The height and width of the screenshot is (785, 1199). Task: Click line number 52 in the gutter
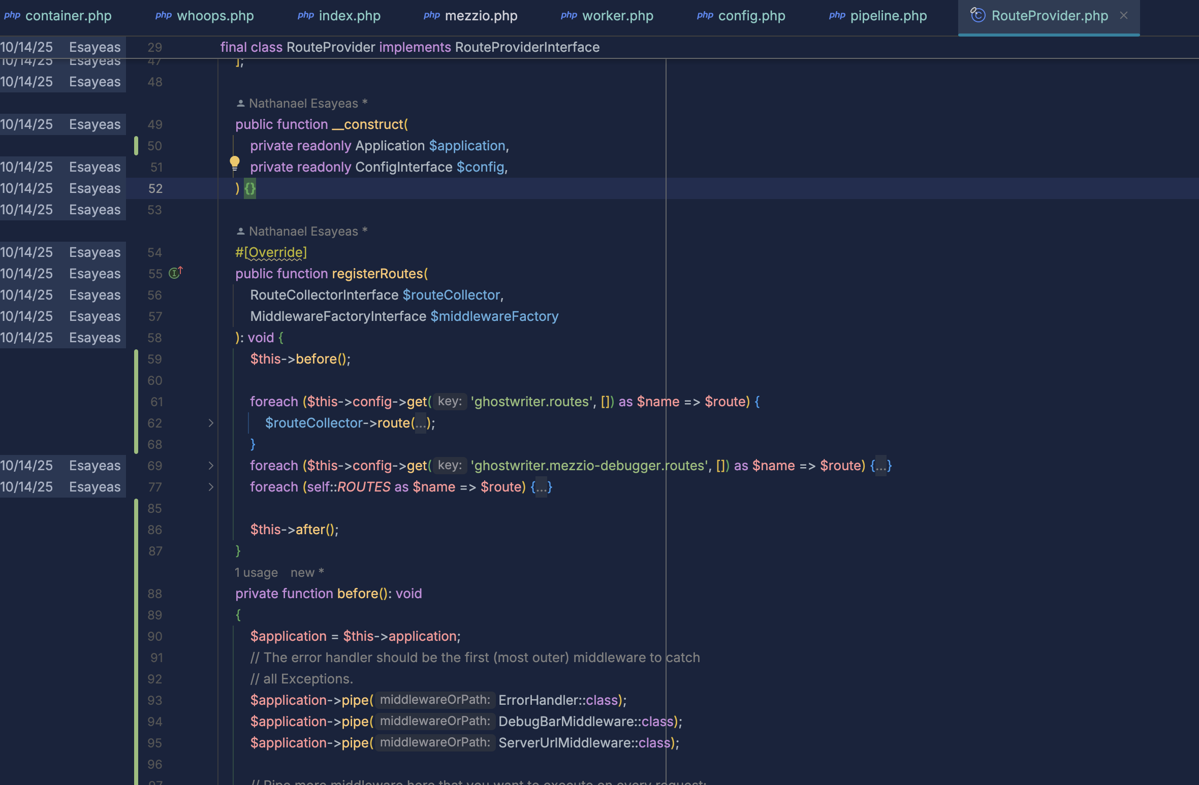tap(155, 188)
